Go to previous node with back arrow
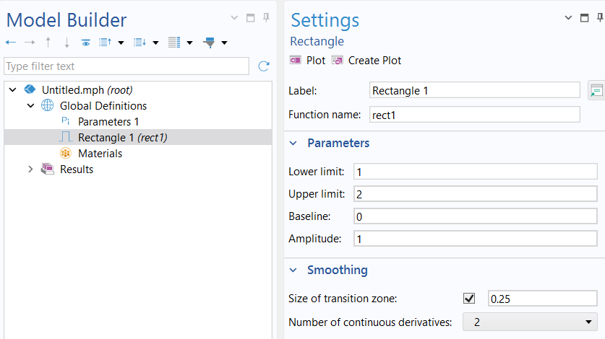Viewport: 605px width, 339px height. (x=11, y=43)
